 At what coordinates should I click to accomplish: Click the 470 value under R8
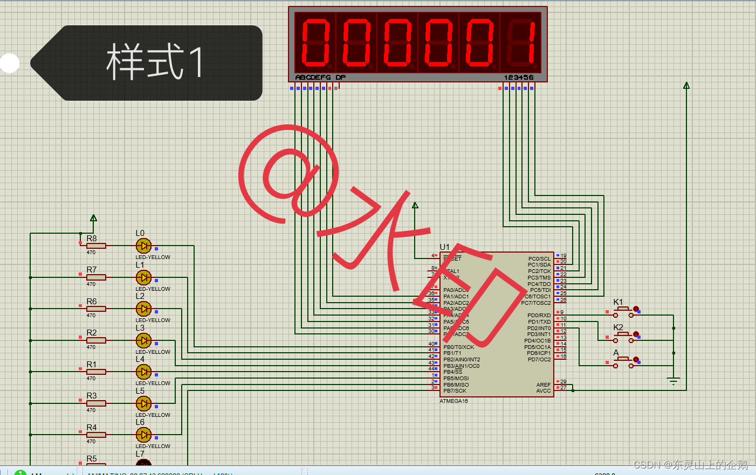[91, 253]
